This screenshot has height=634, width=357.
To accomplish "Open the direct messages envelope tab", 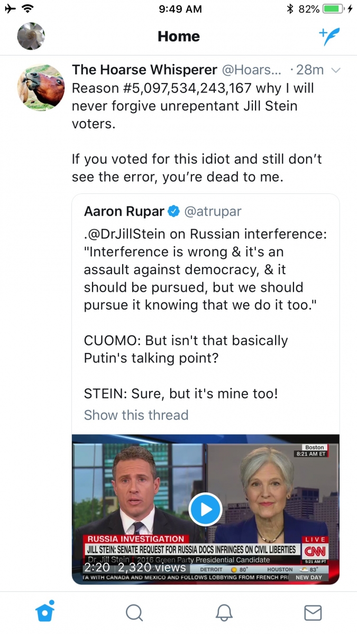I will click(x=313, y=612).
